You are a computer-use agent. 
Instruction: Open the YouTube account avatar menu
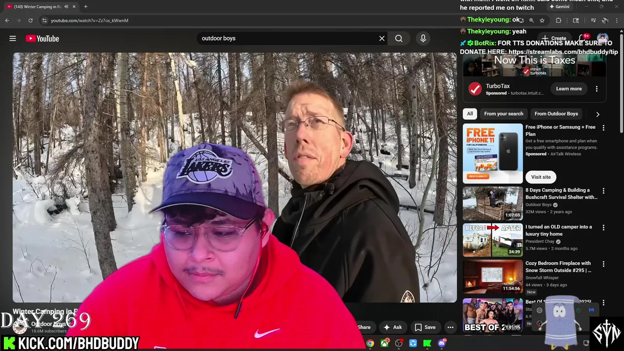pyautogui.click(x=603, y=38)
